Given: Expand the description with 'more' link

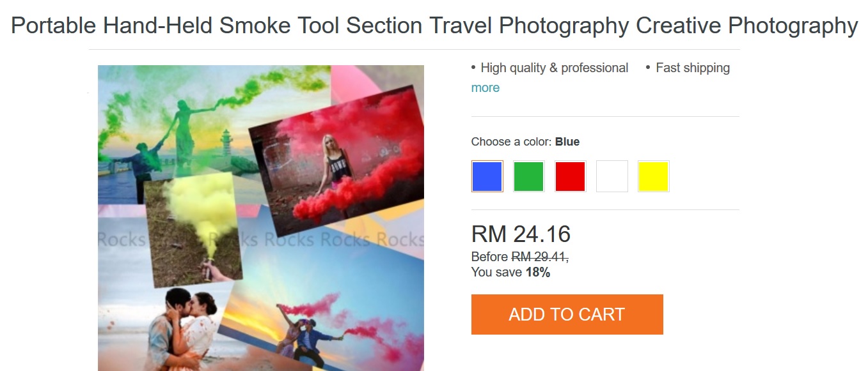Looking at the screenshot, I should pos(485,87).
